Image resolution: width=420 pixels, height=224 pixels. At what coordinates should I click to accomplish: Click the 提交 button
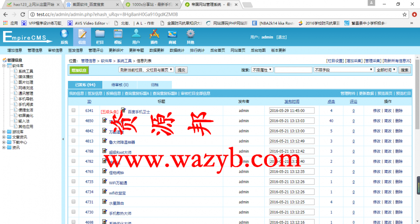tap(181, 70)
